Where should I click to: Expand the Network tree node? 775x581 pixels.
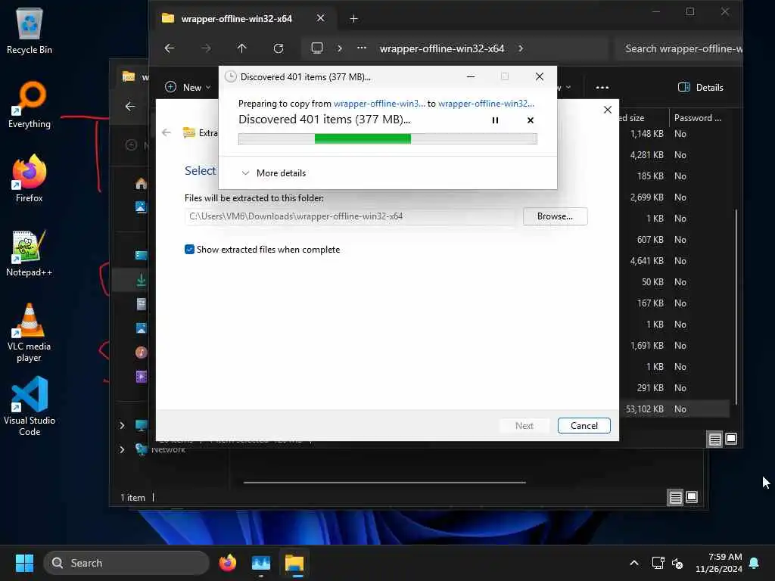pos(122,449)
